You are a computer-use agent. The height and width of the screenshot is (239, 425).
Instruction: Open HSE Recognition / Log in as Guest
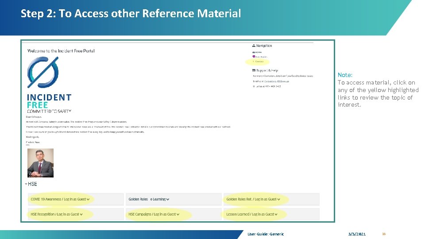pyautogui.click(x=55, y=214)
